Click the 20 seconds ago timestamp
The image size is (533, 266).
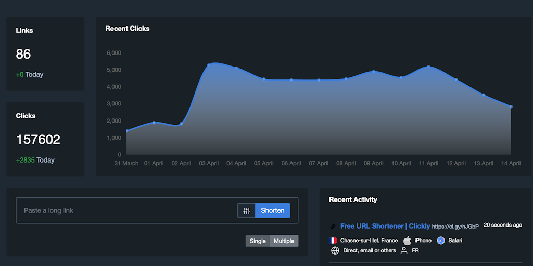coord(503,225)
